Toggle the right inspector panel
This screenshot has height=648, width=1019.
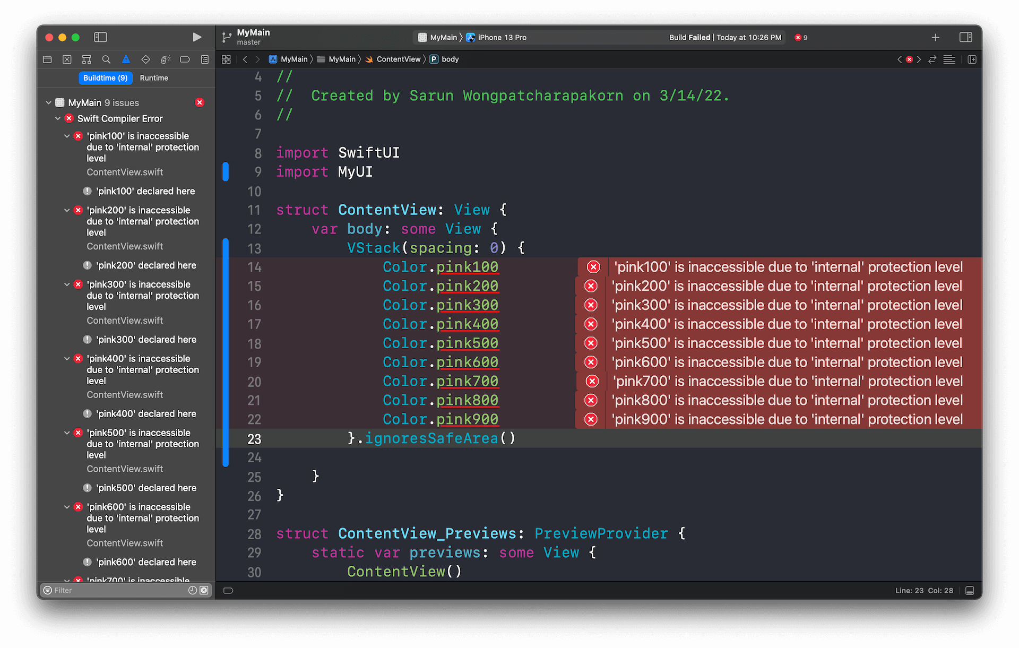tap(965, 37)
